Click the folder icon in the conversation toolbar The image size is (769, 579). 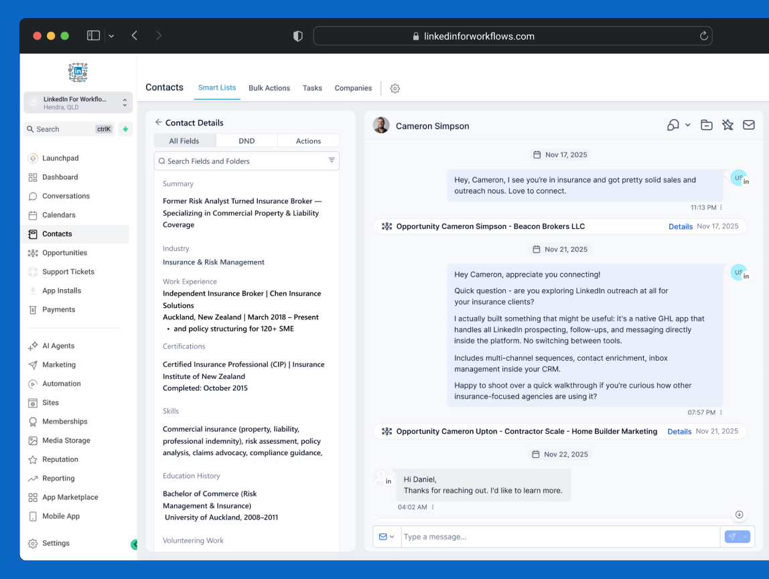coord(706,125)
